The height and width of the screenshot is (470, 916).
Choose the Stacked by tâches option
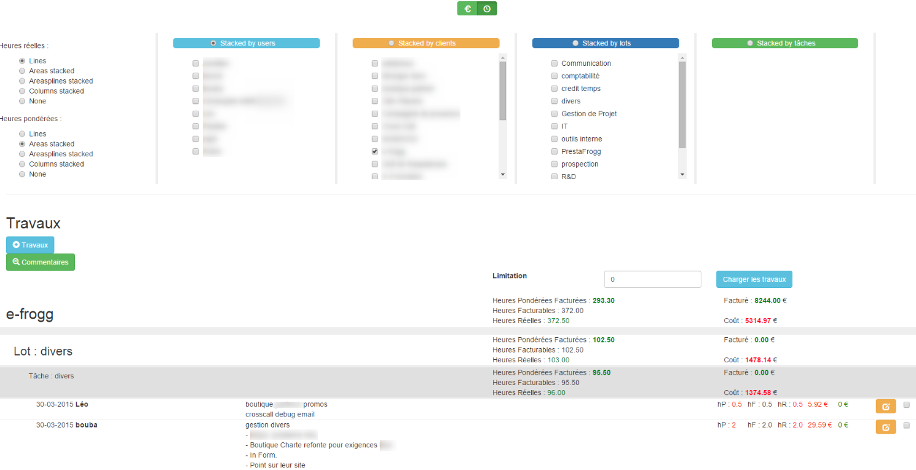click(x=750, y=43)
